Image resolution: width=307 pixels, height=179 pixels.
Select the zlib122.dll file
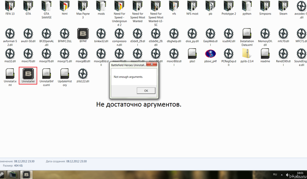(x=83, y=76)
